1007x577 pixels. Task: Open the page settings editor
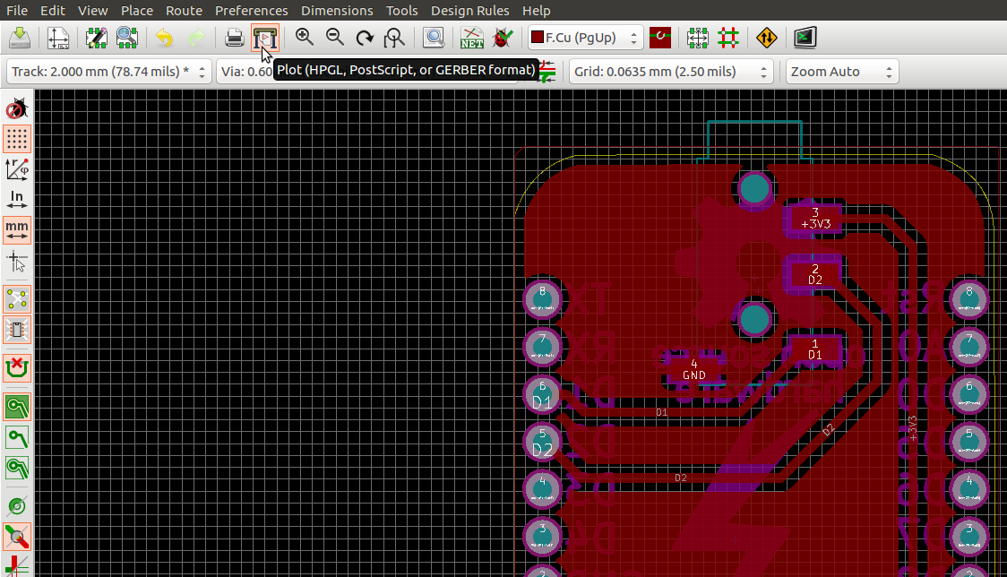tap(58, 38)
